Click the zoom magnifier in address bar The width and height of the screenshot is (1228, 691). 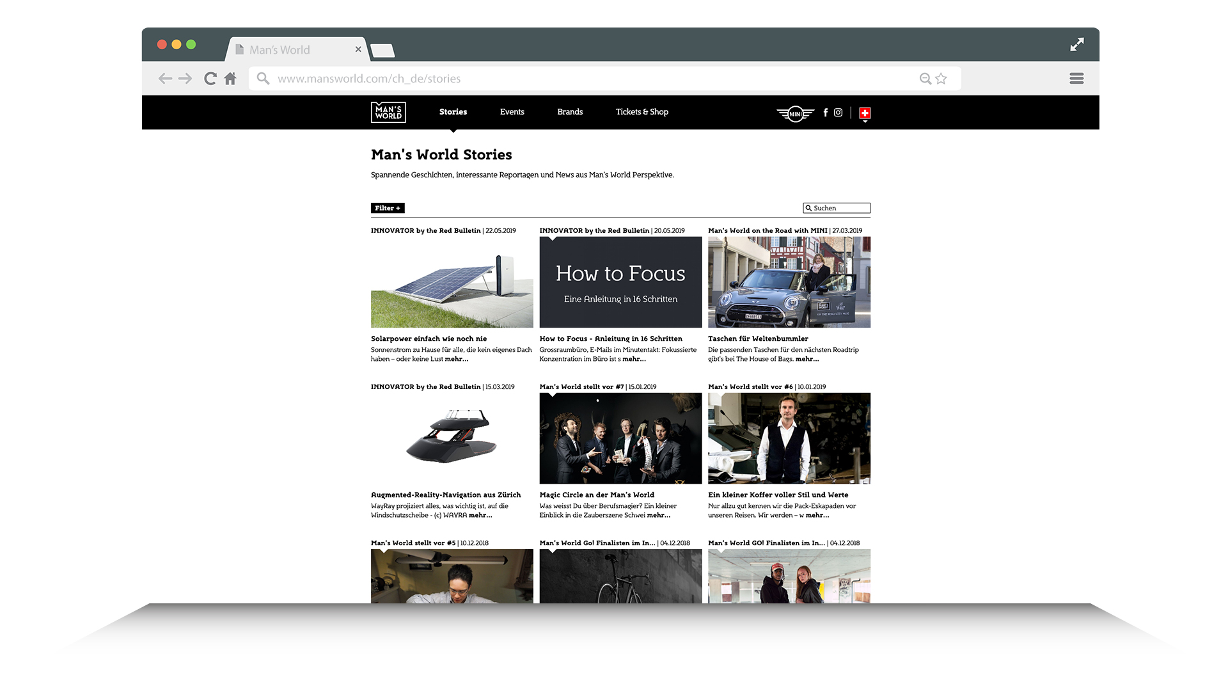click(x=925, y=79)
